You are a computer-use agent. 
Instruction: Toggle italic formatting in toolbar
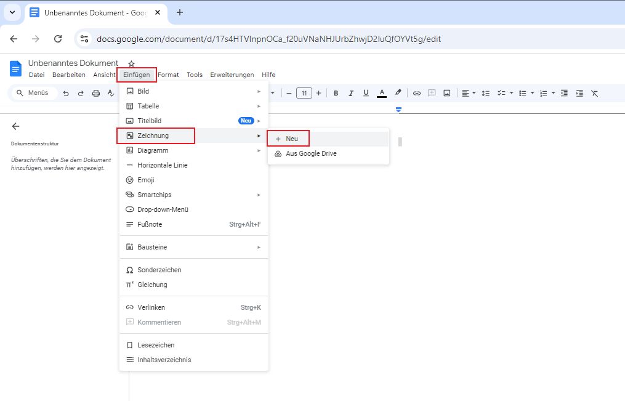tap(351, 93)
